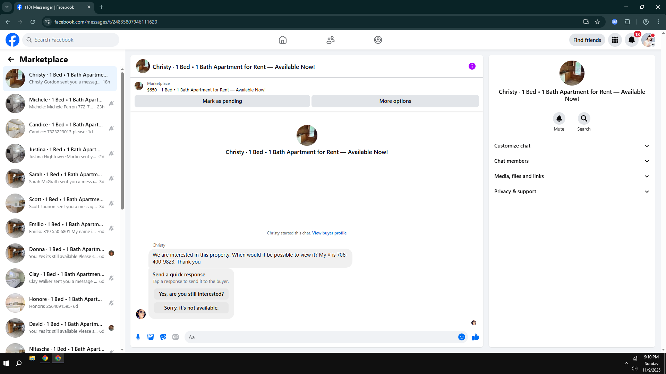666x374 pixels.
Task: Switch to Messenger Facebook browser tab
Action: pyautogui.click(x=54, y=7)
